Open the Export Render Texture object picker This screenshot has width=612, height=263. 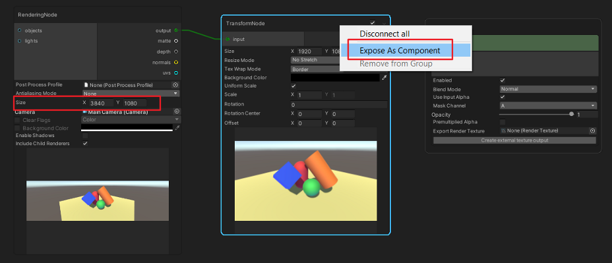592,131
